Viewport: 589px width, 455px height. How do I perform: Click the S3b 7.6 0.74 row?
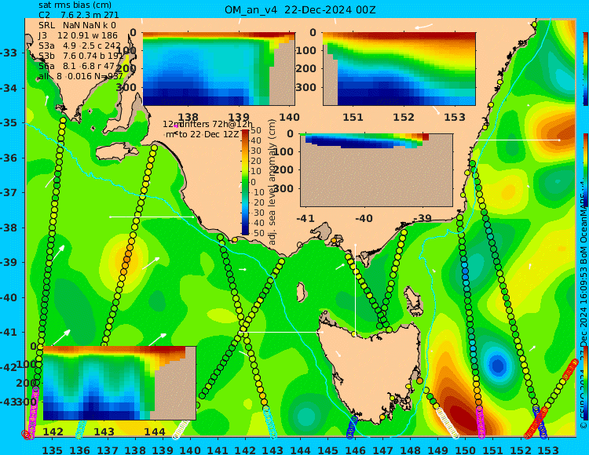(81, 56)
